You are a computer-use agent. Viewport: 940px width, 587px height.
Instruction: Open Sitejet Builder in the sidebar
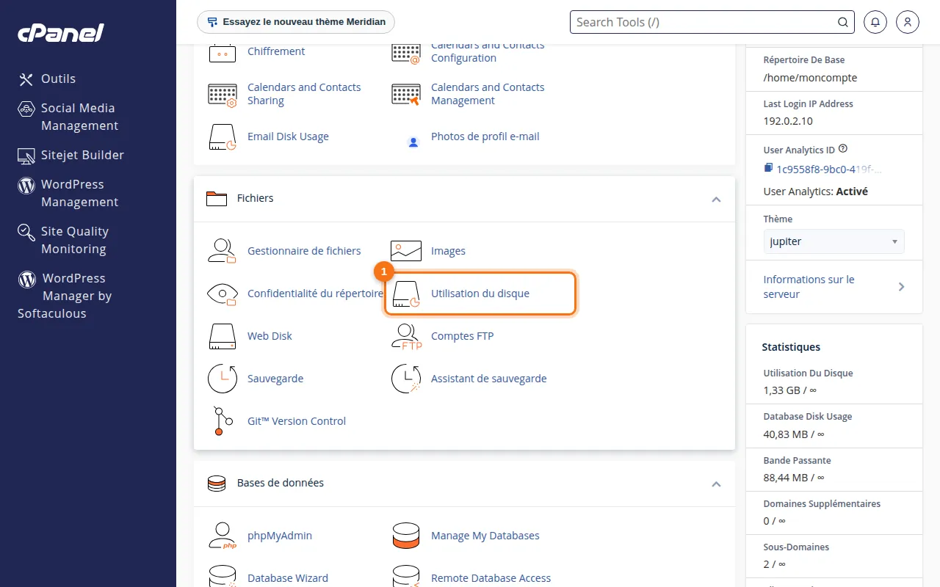(70, 155)
